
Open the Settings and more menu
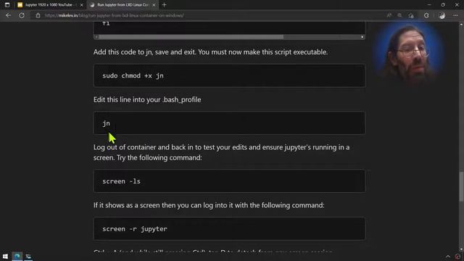coord(455,15)
